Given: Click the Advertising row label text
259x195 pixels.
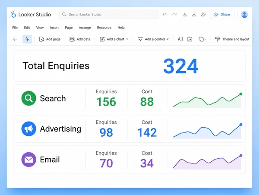Looking at the screenshot, I should (x=60, y=129).
